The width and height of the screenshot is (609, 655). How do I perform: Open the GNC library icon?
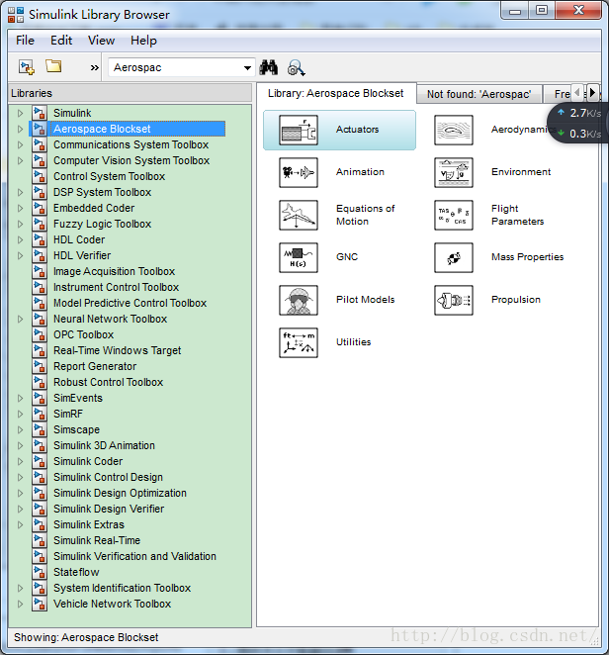coord(298,257)
